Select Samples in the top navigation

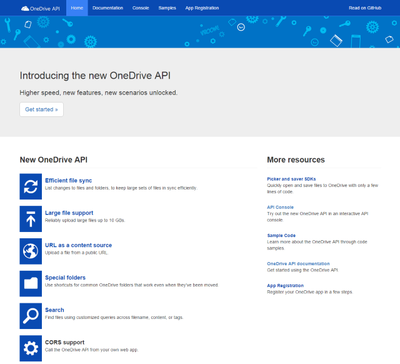click(x=167, y=8)
